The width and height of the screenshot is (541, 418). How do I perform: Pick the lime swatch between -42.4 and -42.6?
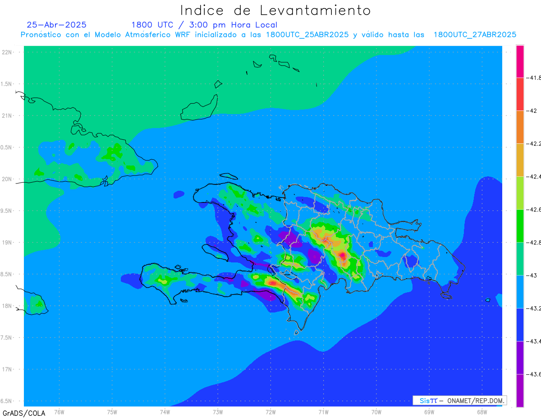(520, 193)
